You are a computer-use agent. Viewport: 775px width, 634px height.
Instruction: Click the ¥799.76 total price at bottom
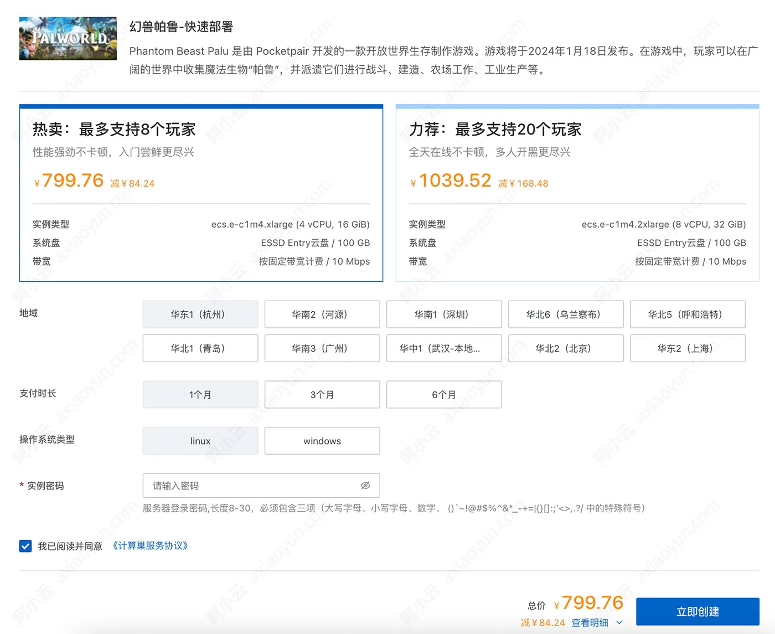(588, 602)
